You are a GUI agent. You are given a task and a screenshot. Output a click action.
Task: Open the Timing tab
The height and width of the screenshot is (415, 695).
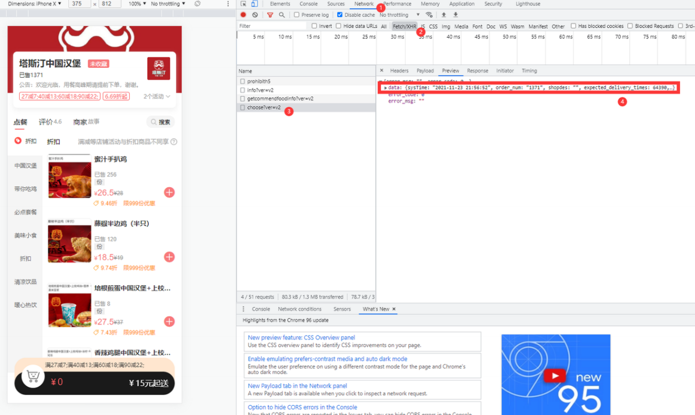[x=529, y=71]
